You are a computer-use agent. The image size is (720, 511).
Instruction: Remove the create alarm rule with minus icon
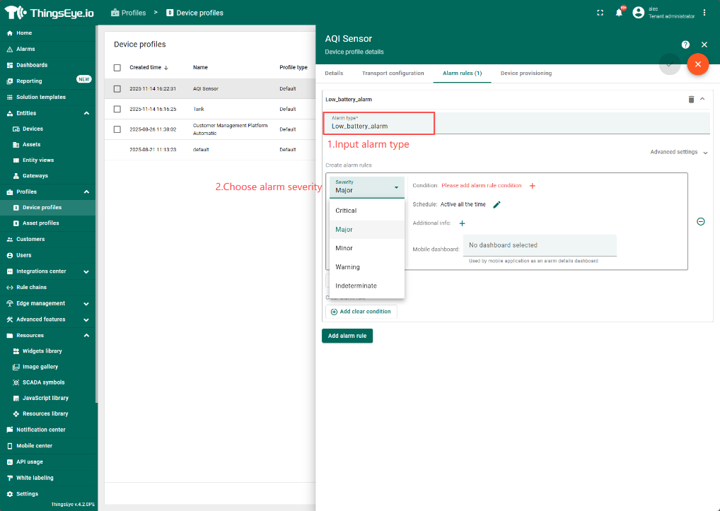pyautogui.click(x=700, y=221)
